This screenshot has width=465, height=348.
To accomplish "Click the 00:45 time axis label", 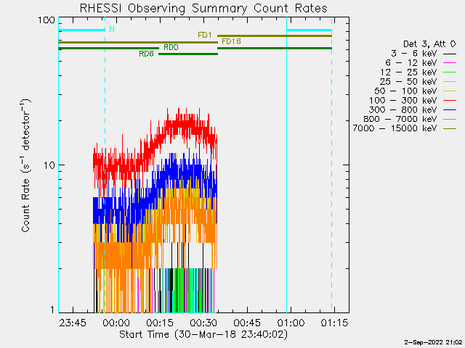I will tap(247, 323).
